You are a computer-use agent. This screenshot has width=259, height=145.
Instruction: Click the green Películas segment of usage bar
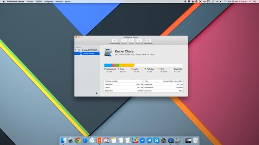117,65
